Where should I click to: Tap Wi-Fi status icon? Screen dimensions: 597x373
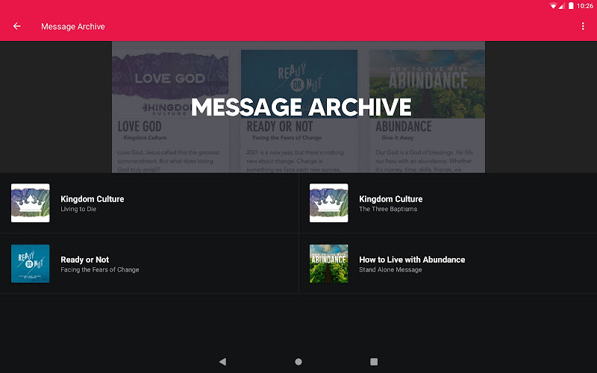point(553,6)
